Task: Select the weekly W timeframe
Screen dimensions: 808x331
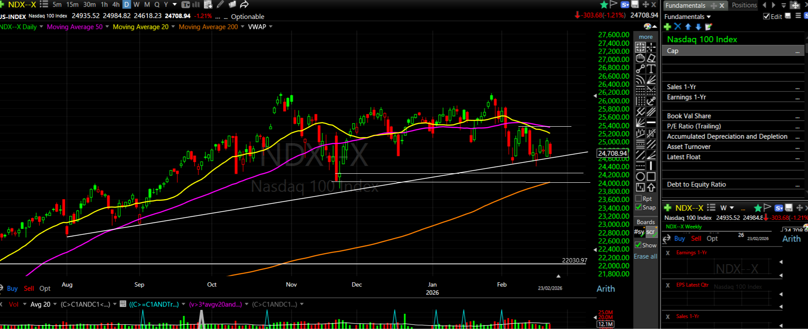Action: click(137, 5)
